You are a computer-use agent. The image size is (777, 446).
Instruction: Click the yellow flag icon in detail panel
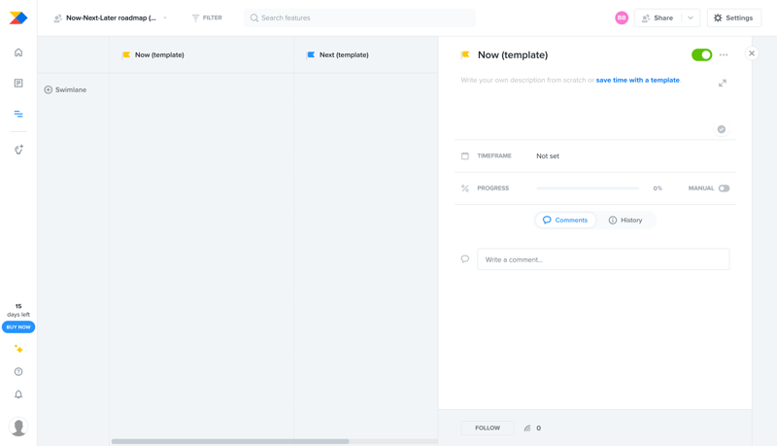click(465, 54)
